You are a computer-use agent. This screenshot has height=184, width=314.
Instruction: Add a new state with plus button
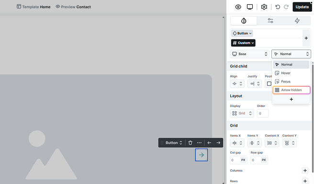(x=292, y=99)
